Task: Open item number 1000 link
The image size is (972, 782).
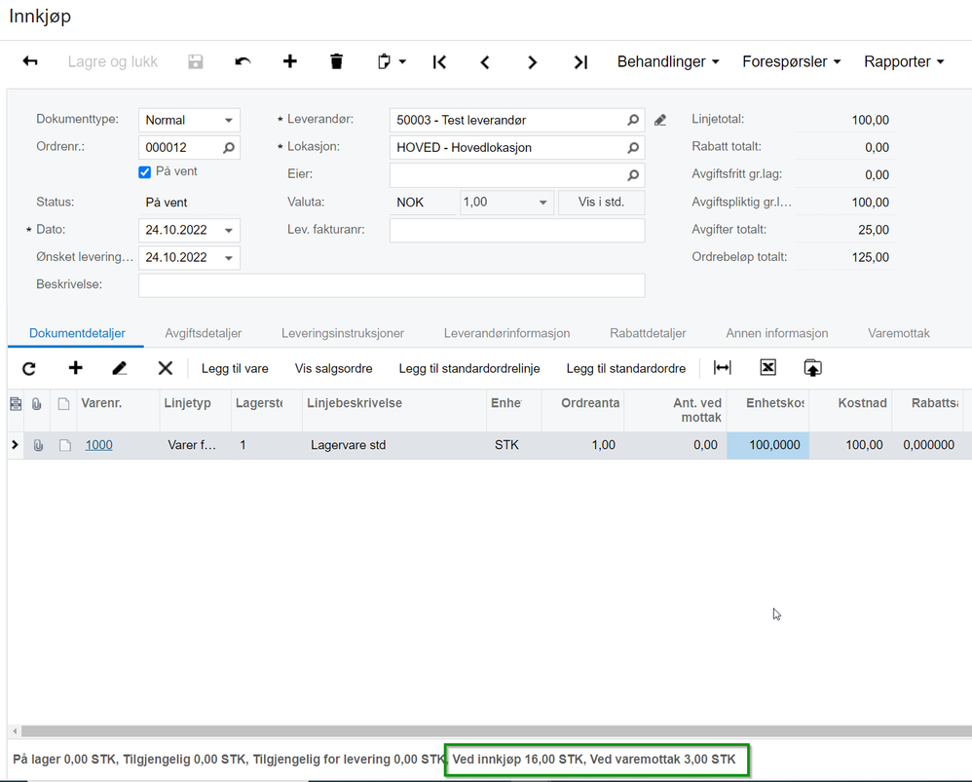Action: [98, 445]
